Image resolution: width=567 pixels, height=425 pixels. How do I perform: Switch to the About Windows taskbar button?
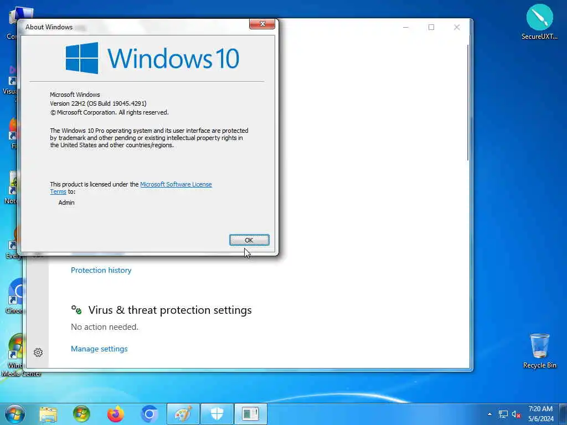251,414
